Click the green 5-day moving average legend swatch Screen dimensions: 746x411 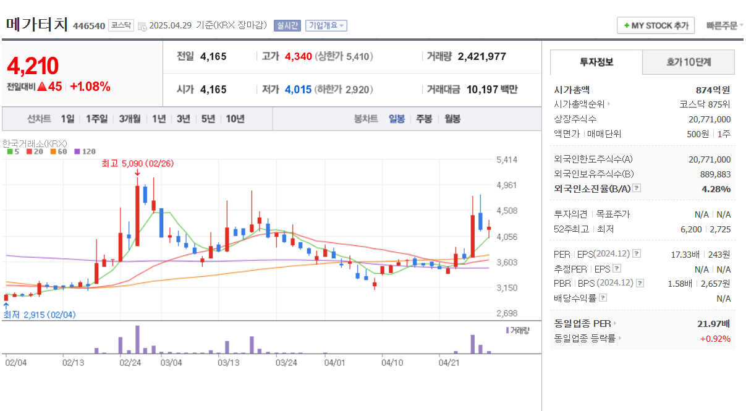pos(9,151)
